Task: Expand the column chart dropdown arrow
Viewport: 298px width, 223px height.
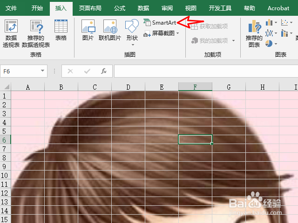Action: (276, 23)
